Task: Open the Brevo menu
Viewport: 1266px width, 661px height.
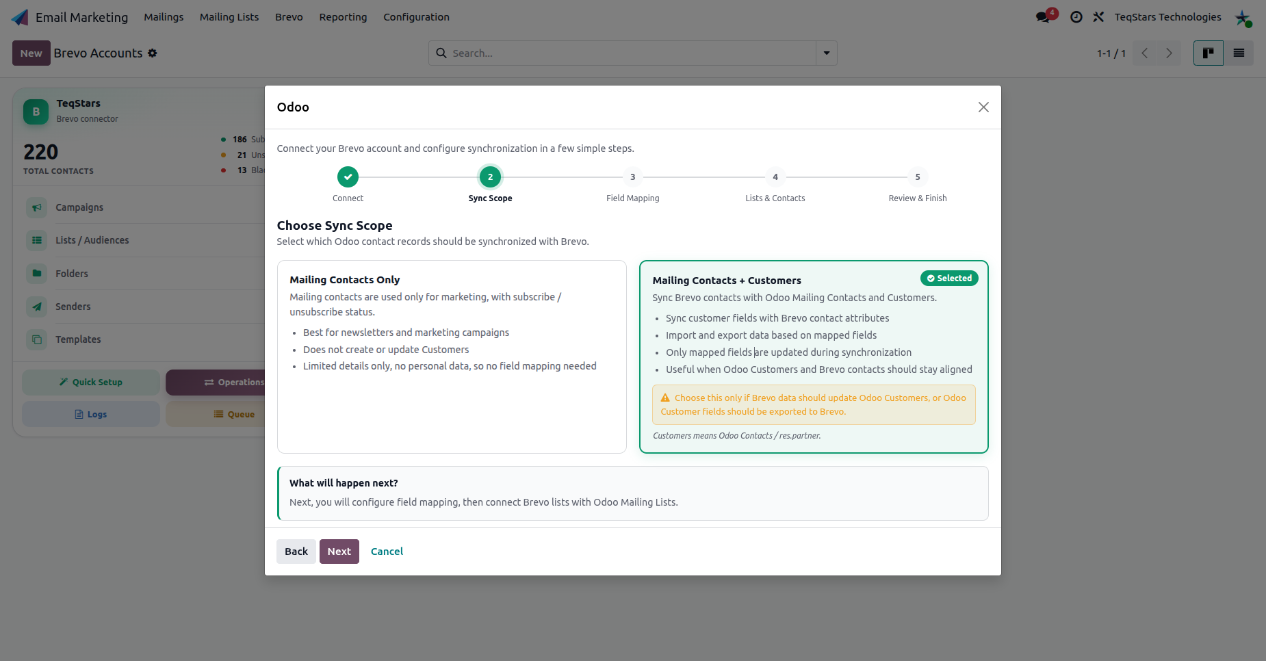Action: tap(289, 17)
